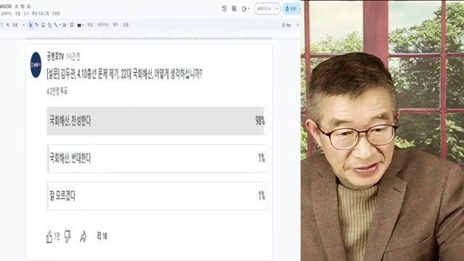Select the 잘 모르겠다 poll option

coord(157,196)
